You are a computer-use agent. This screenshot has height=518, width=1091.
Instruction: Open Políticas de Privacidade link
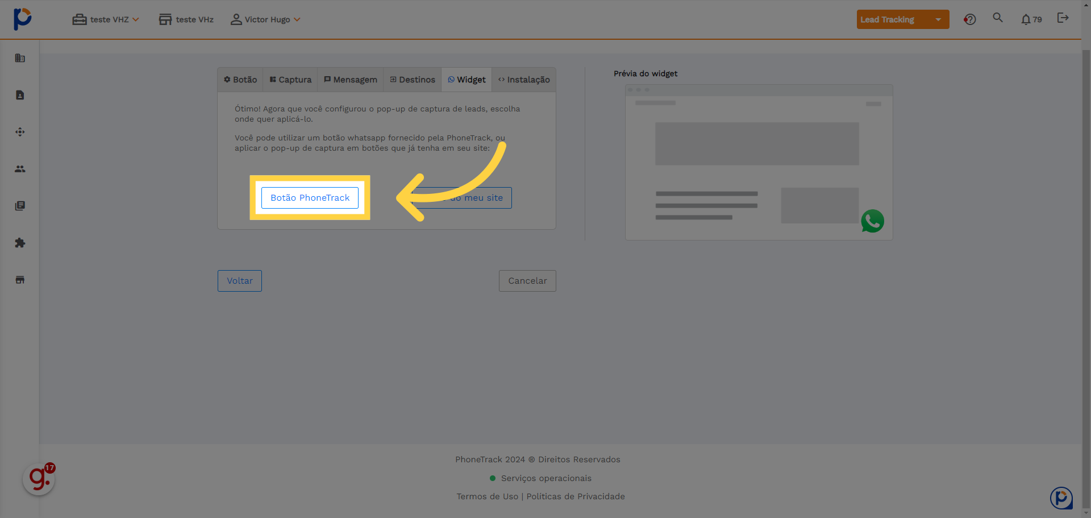(x=576, y=496)
